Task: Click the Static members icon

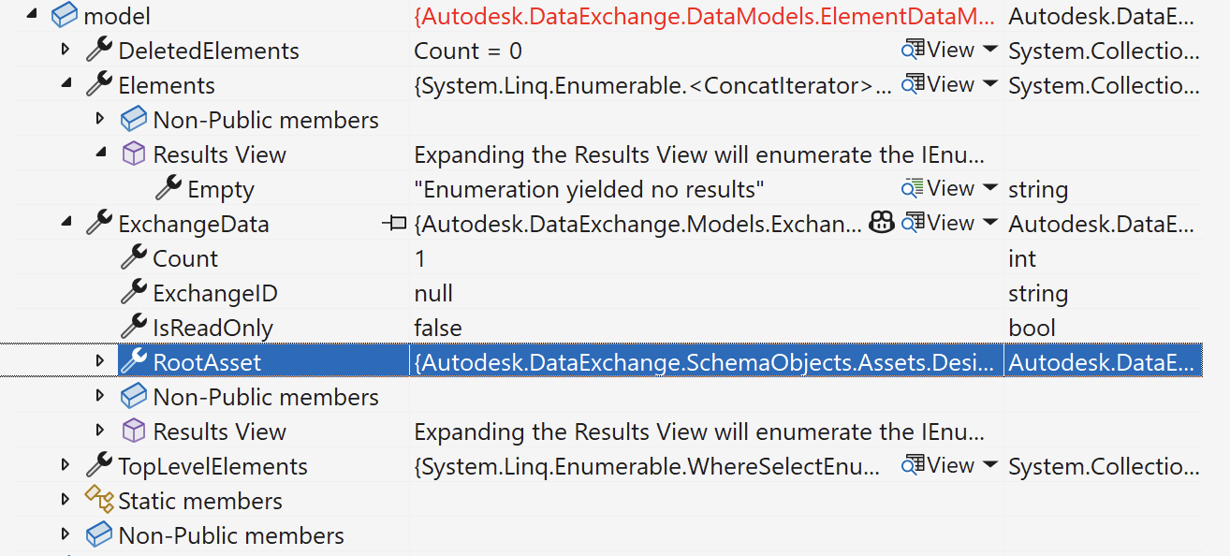Action: (99, 500)
